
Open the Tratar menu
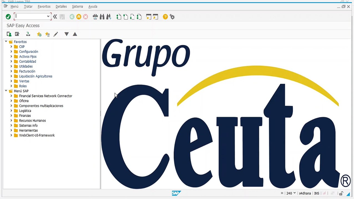[28, 6]
